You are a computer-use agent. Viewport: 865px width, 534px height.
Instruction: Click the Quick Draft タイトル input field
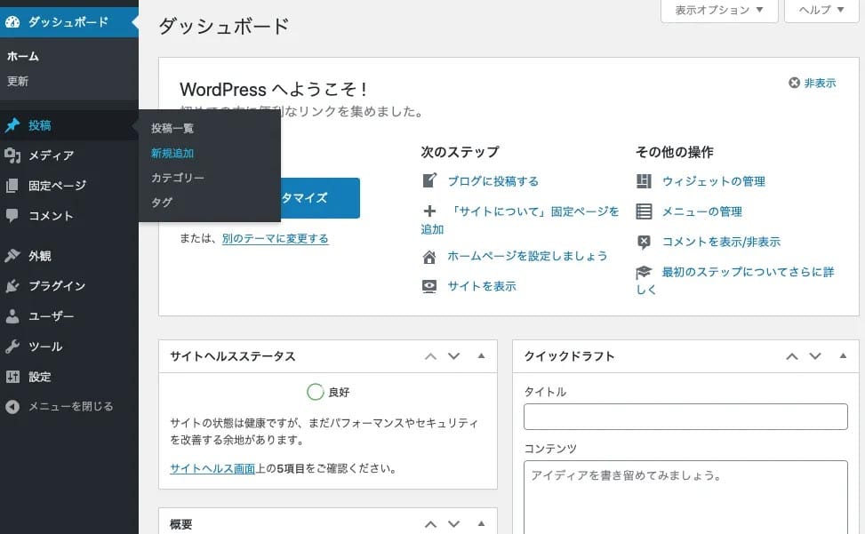click(x=685, y=417)
